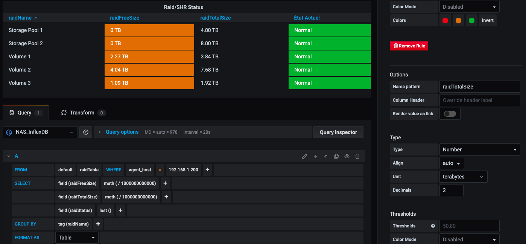526x244 pixels.
Task: Add a WHERE condition using the plus button
Action: click(x=207, y=170)
